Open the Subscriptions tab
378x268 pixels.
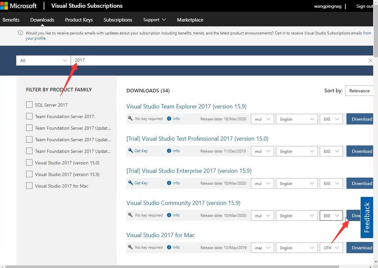(118, 20)
